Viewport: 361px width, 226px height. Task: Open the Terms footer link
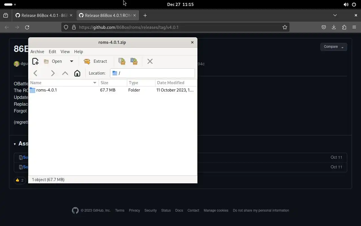pos(120,210)
